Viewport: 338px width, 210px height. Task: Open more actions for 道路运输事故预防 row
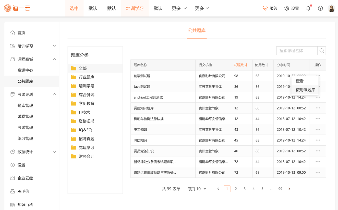point(318,172)
